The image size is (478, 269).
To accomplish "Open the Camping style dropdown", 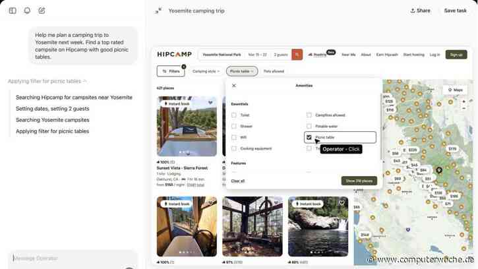I will 205,71.
